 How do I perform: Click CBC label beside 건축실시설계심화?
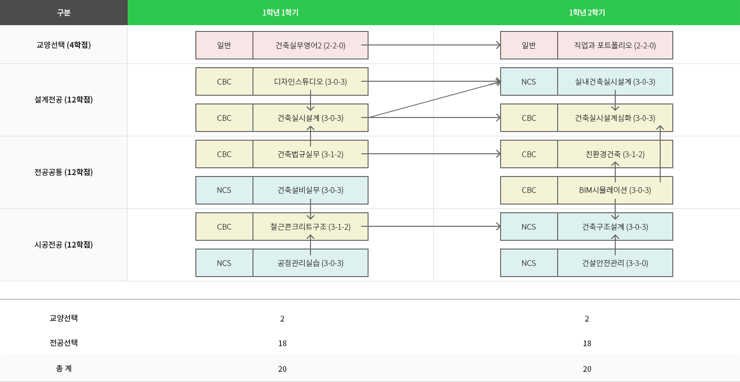click(529, 118)
